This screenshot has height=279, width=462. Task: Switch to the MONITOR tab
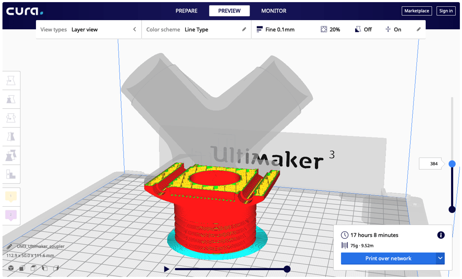[274, 11]
